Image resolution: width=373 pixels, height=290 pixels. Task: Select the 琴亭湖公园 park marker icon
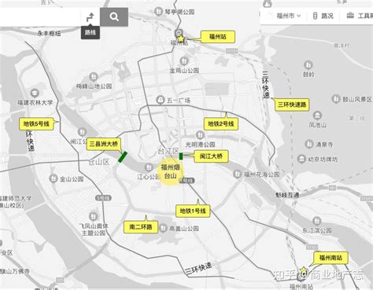tap(158, 11)
